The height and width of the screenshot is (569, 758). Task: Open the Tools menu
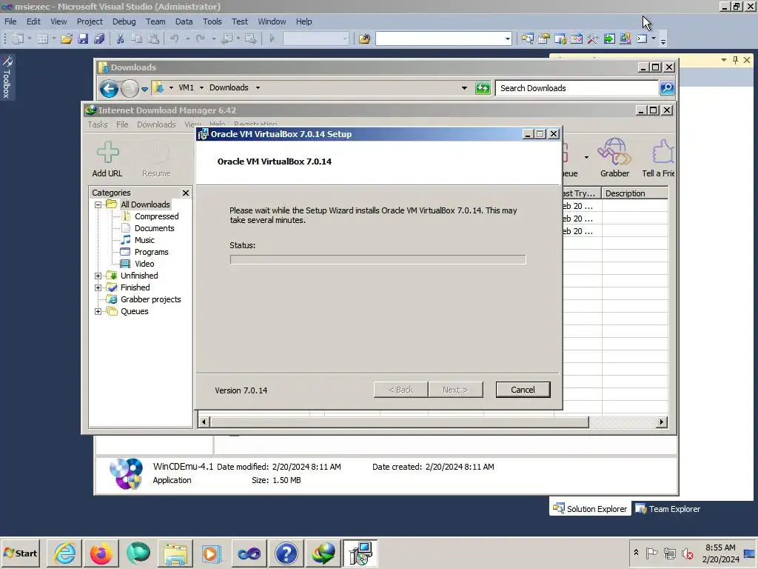(x=212, y=21)
